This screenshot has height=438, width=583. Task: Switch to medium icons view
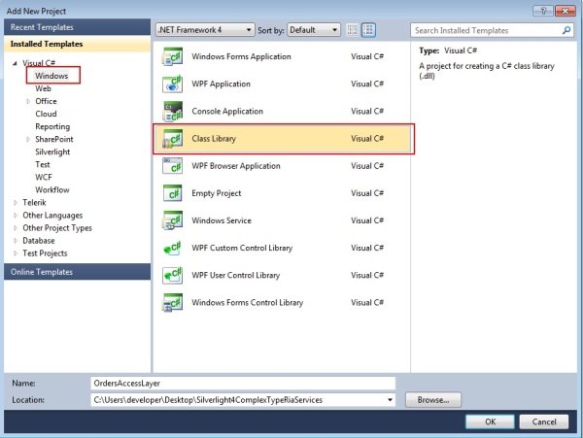[x=368, y=30]
